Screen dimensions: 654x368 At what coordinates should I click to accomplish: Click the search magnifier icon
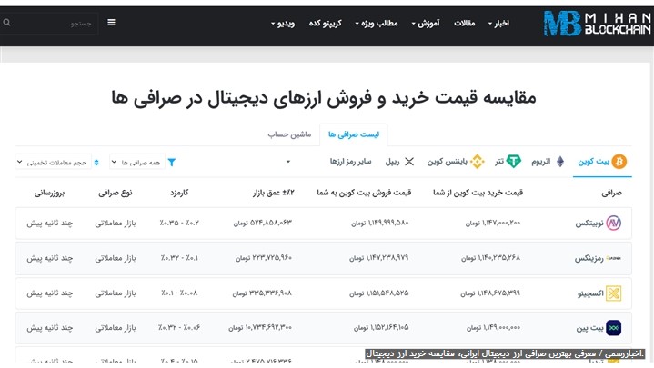[6, 23]
